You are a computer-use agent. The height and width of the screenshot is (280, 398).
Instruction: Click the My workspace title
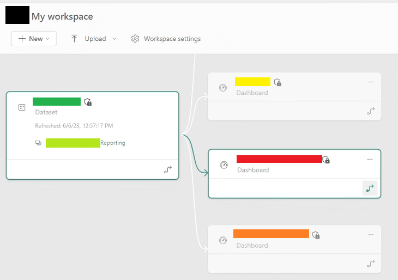[62, 16]
